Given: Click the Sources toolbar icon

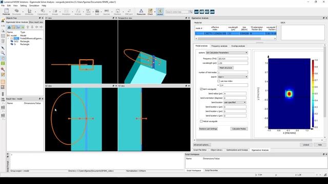Looking at the screenshot, I should pos(107,12).
